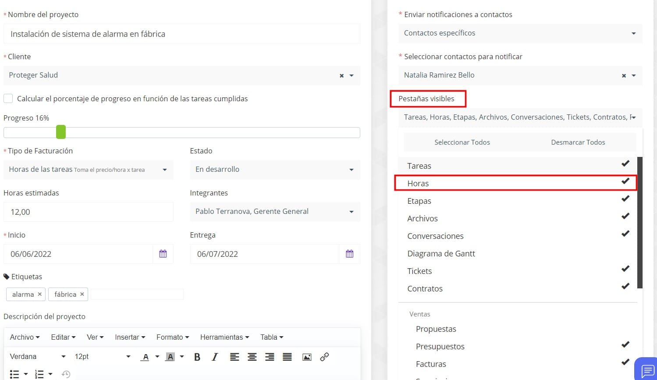Uncheck Horas in visible tabs list

click(518, 183)
